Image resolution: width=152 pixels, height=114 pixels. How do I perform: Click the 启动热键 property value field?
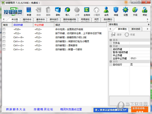pos(140,49)
